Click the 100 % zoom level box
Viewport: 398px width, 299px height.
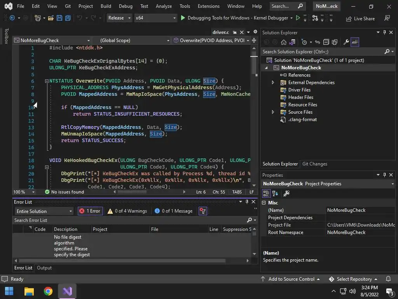pyautogui.click(x=24, y=192)
